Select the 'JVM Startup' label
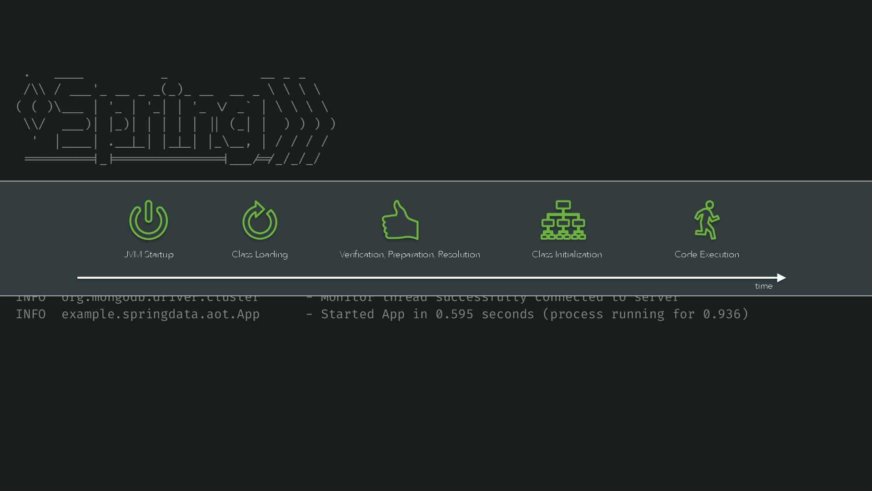This screenshot has height=491, width=872. (x=149, y=255)
